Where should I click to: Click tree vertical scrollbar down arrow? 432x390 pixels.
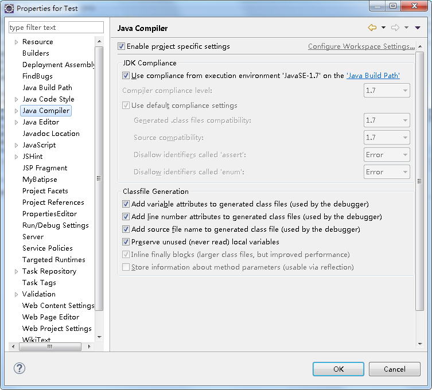coord(99,337)
